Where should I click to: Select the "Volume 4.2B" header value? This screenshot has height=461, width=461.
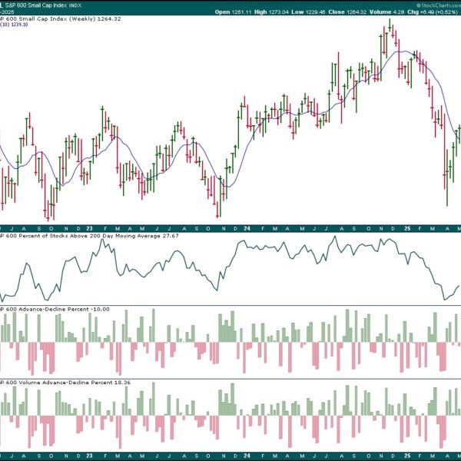pyautogui.click(x=386, y=12)
